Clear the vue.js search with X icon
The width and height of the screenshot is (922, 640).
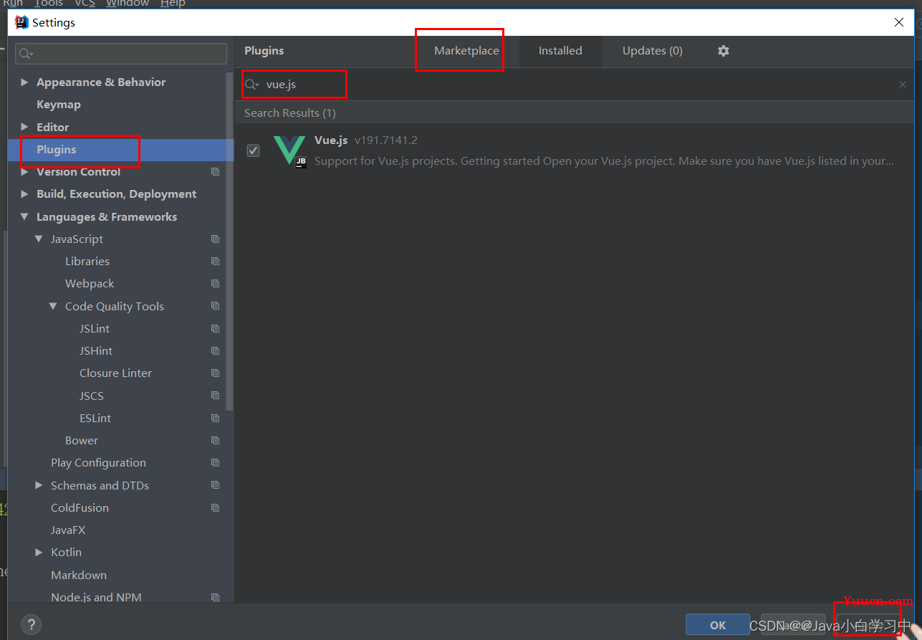[x=903, y=85]
